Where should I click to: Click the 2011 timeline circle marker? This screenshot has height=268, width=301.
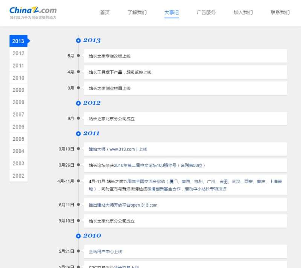[78, 134]
